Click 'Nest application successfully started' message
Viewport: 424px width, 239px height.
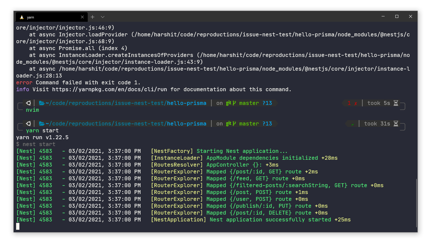(270, 220)
